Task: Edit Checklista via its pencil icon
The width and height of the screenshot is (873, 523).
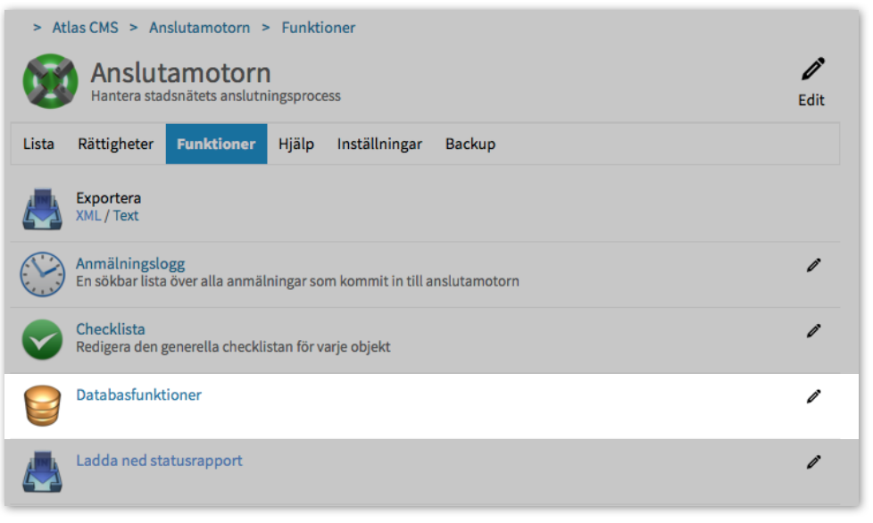Action: point(813,331)
